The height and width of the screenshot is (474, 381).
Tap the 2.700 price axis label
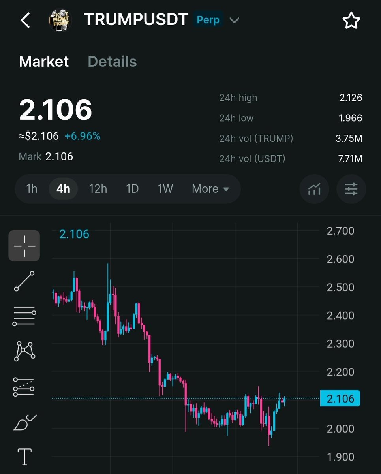[340, 231]
